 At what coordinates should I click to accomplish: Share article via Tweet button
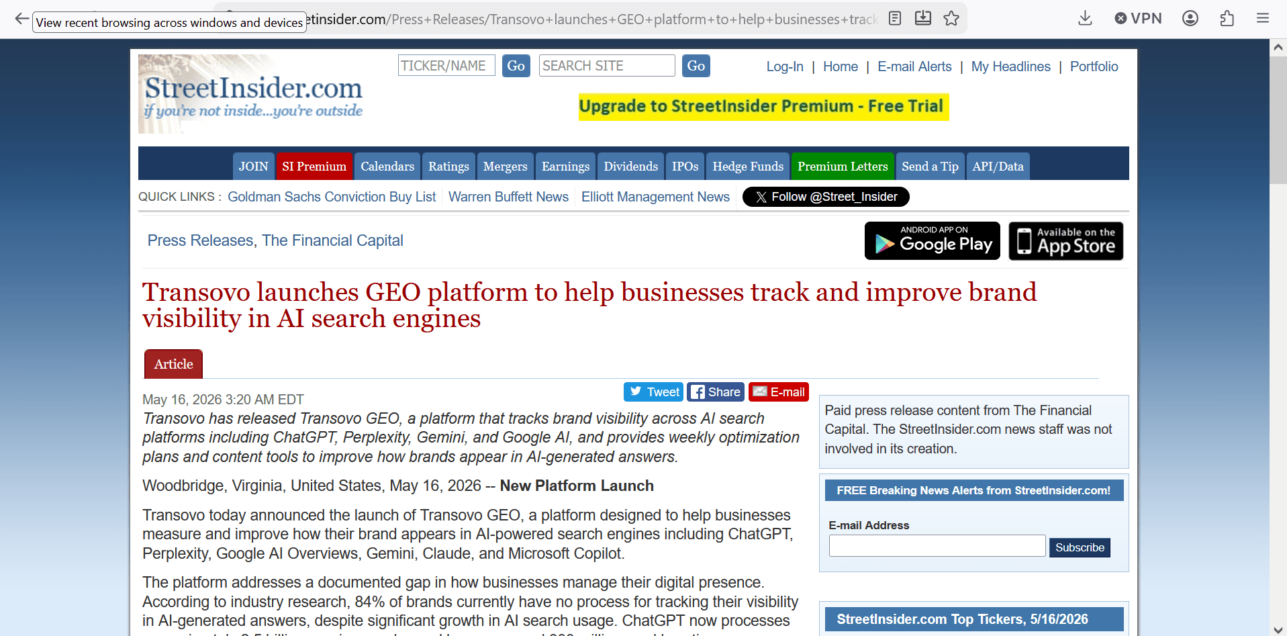tap(653, 392)
